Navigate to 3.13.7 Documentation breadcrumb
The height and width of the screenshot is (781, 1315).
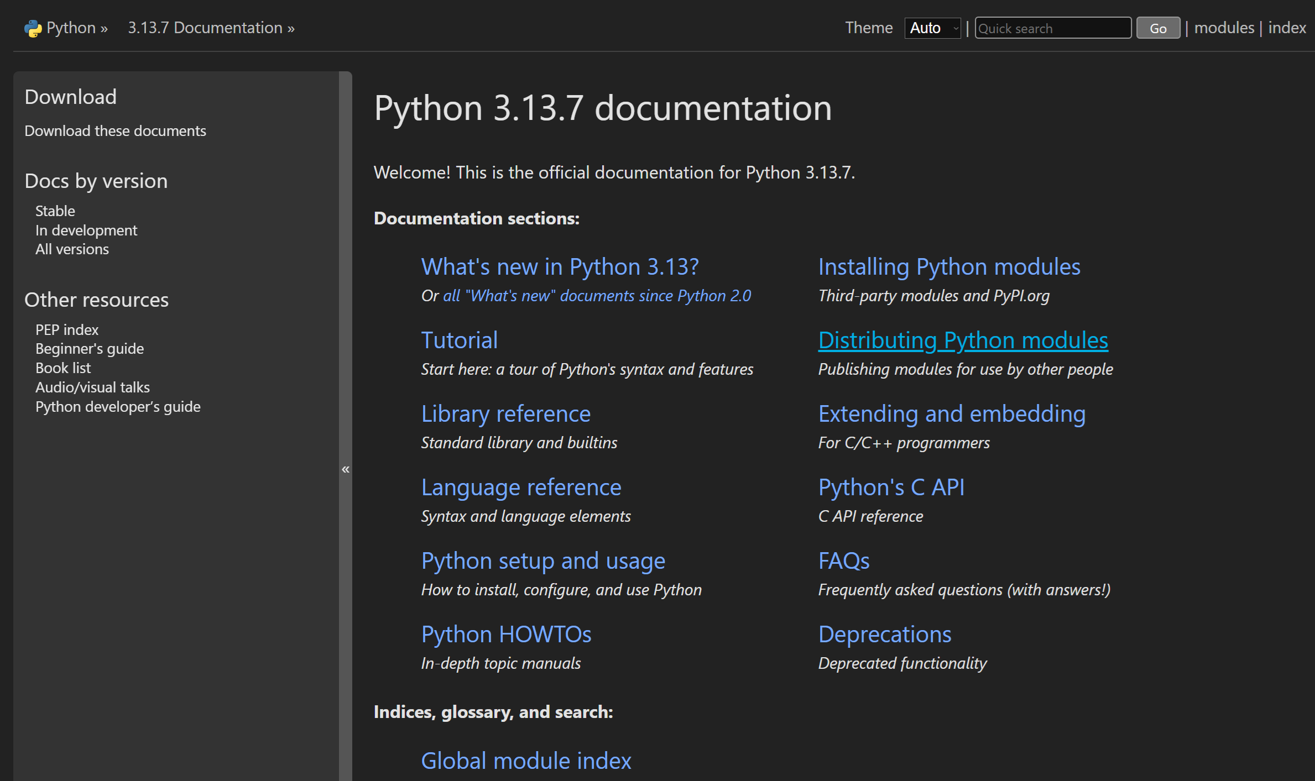pos(205,27)
